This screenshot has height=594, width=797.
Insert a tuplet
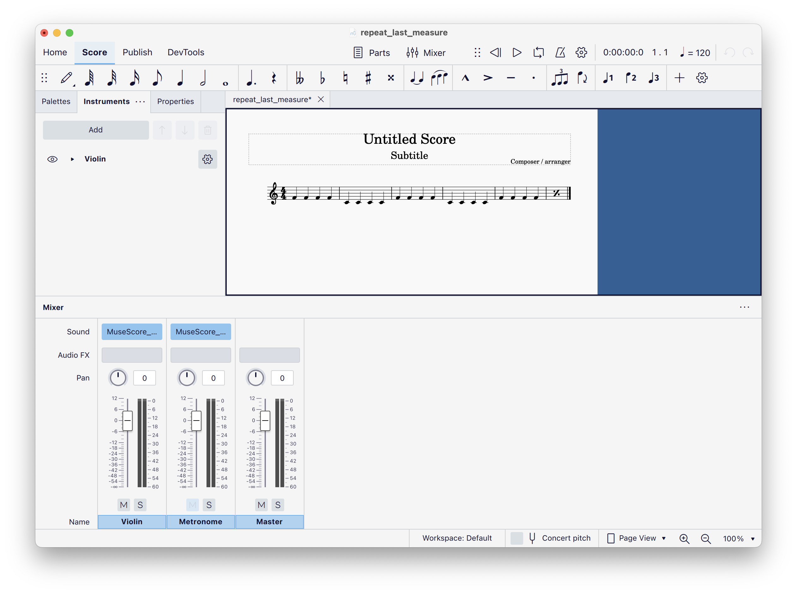560,78
